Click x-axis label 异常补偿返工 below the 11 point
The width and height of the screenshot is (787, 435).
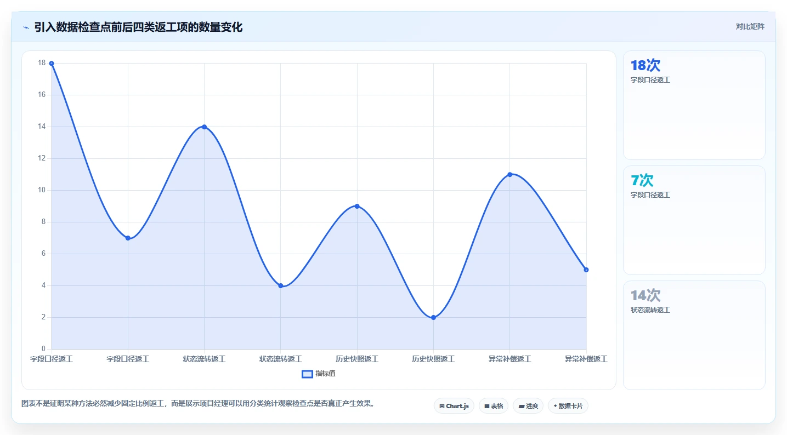(509, 359)
